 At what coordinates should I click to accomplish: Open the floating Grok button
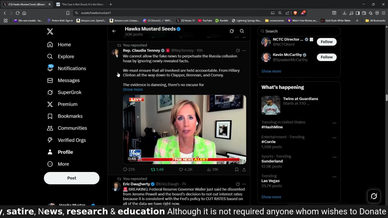374,196
